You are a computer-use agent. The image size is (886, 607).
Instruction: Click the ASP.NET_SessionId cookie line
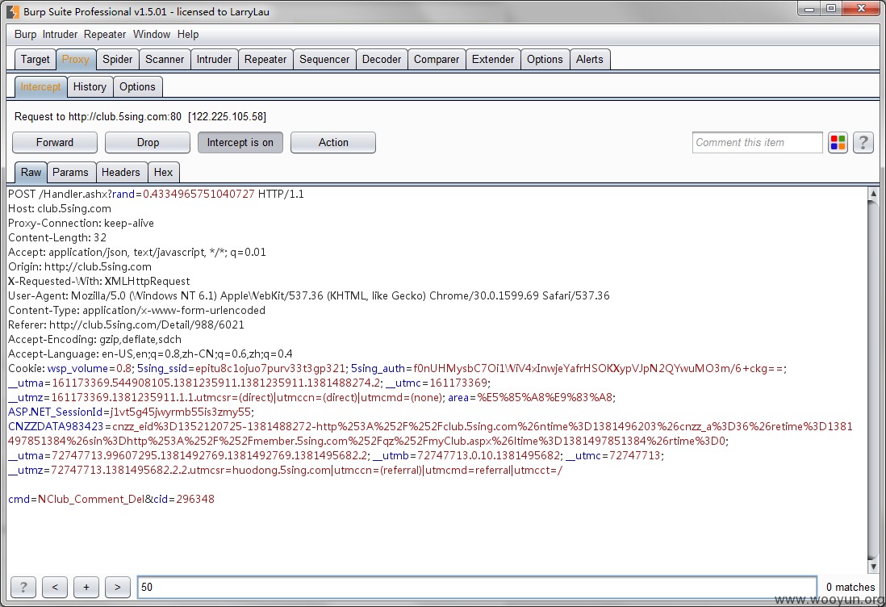(x=131, y=412)
